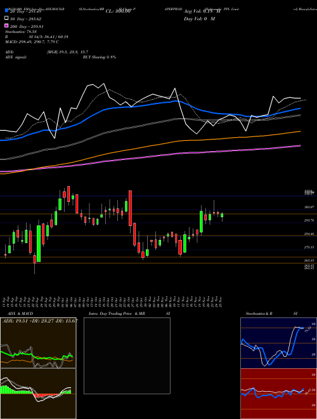This screenshot has width=317, height=419.
Task: Click the last green candlestick on the chart
Action: tap(222, 215)
